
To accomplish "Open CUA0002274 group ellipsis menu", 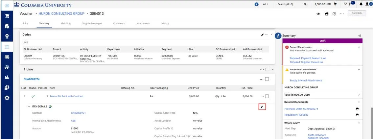I will [262, 79].
